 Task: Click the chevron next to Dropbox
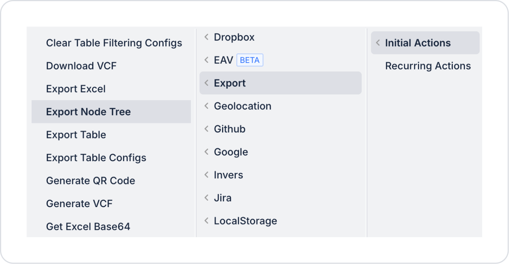pyautogui.click(x=206, y=37)
